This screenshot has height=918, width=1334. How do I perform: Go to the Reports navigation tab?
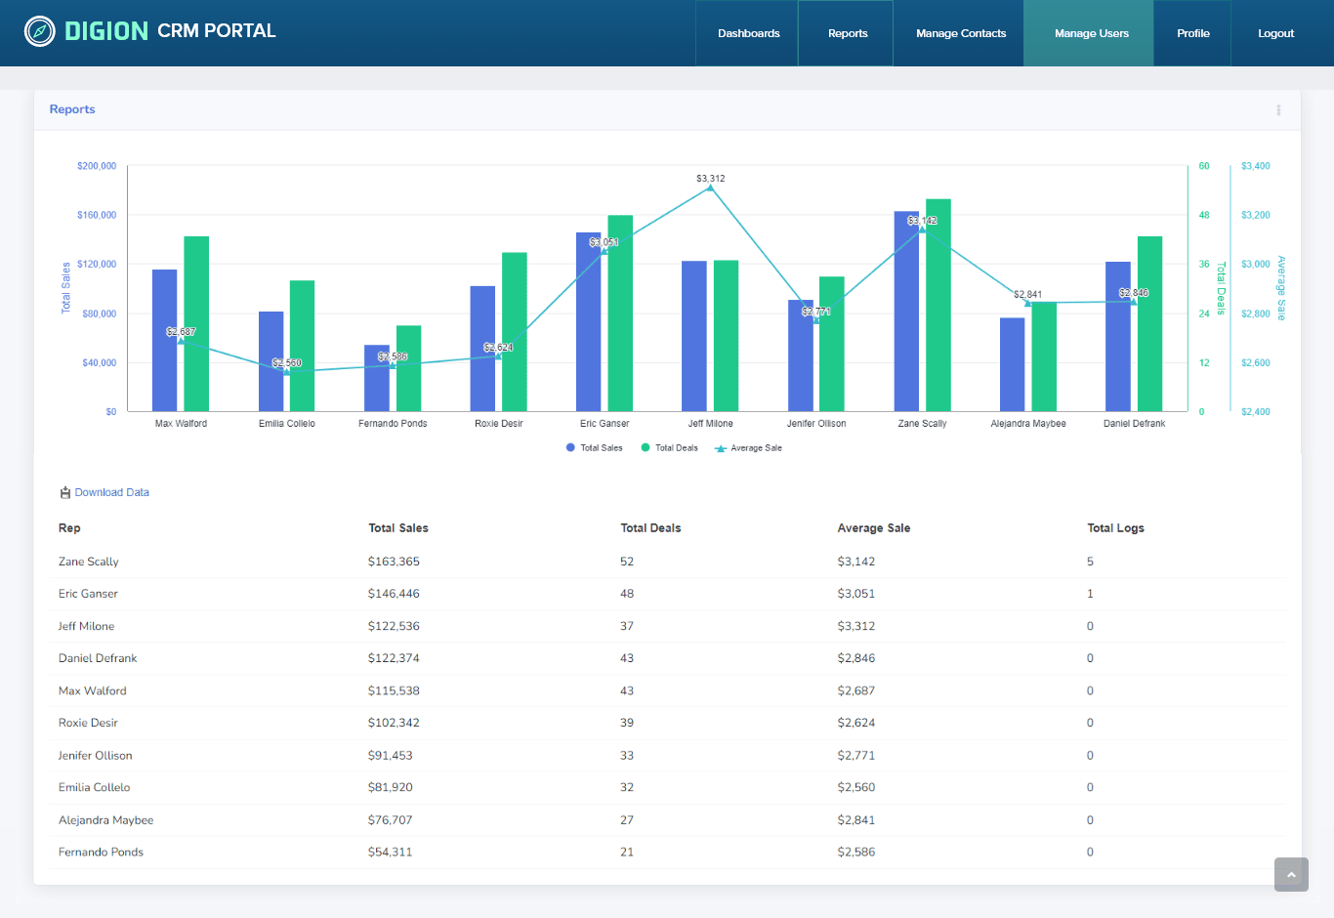click(847, 33)
